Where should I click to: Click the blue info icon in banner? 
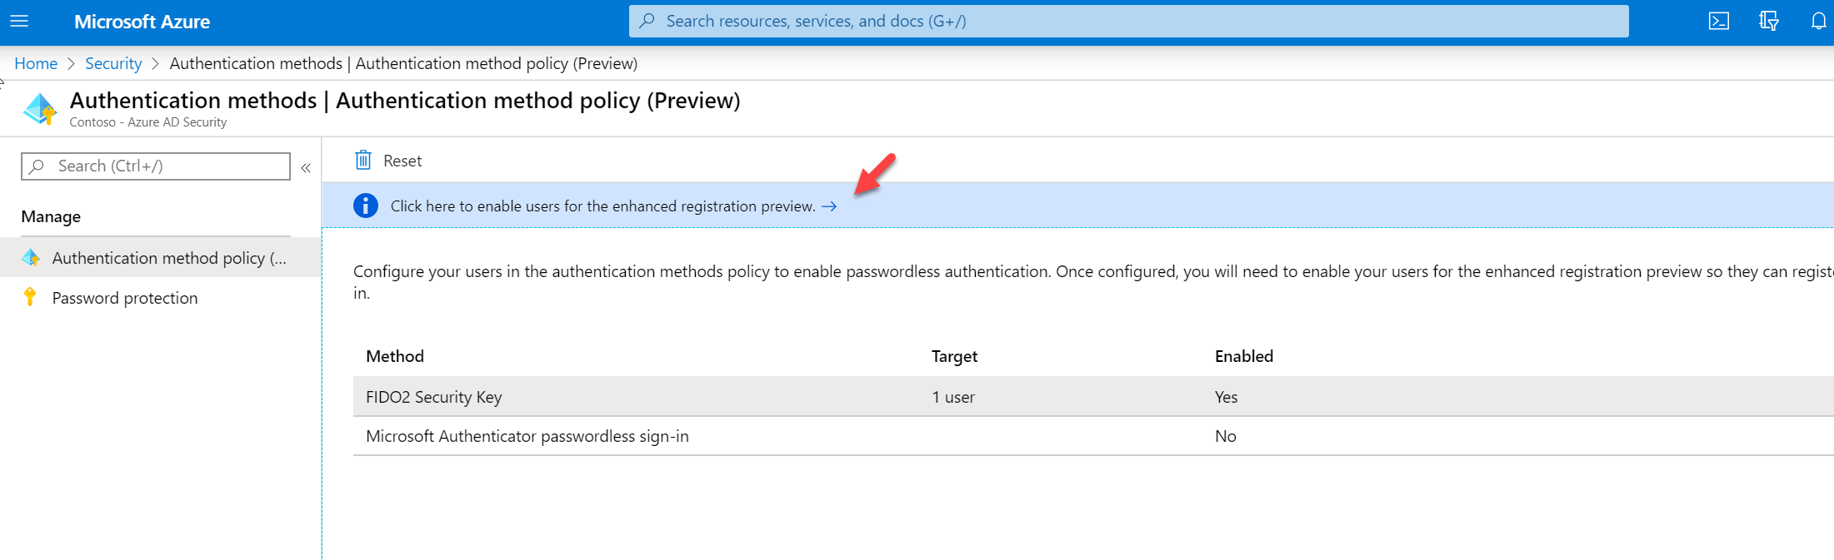click(366, 206)
